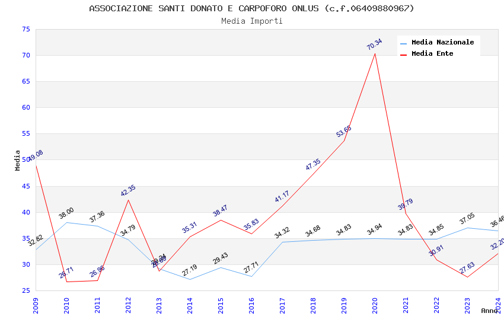The height and width of the screenshot is (326, 504).
Task: Click the red Media Ente legend swatch
Action: click(x=403, y=55)
